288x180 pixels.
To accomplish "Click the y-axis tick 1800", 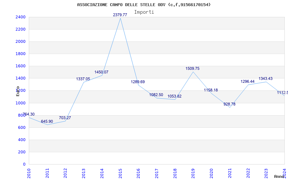I will tap(21, 54).
